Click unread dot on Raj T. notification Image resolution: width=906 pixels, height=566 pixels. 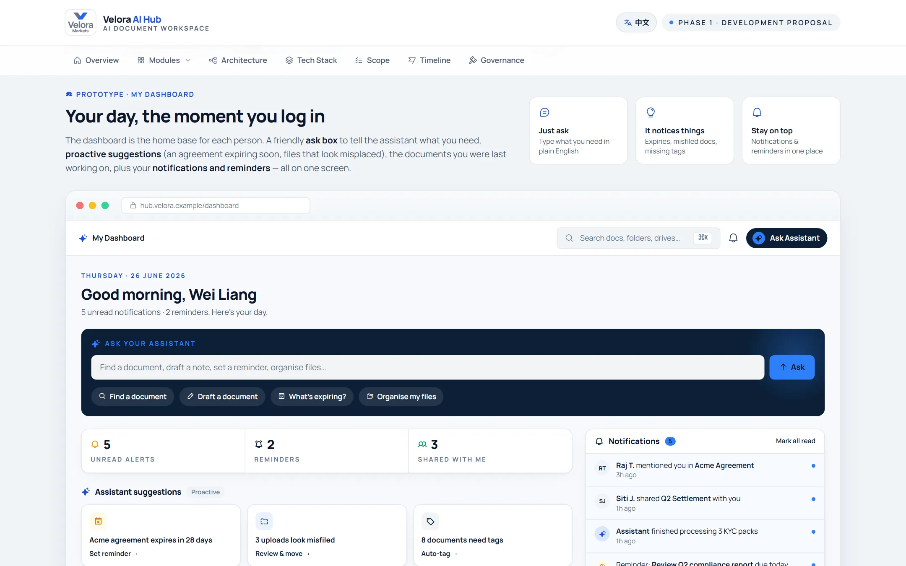click(813, 466)
